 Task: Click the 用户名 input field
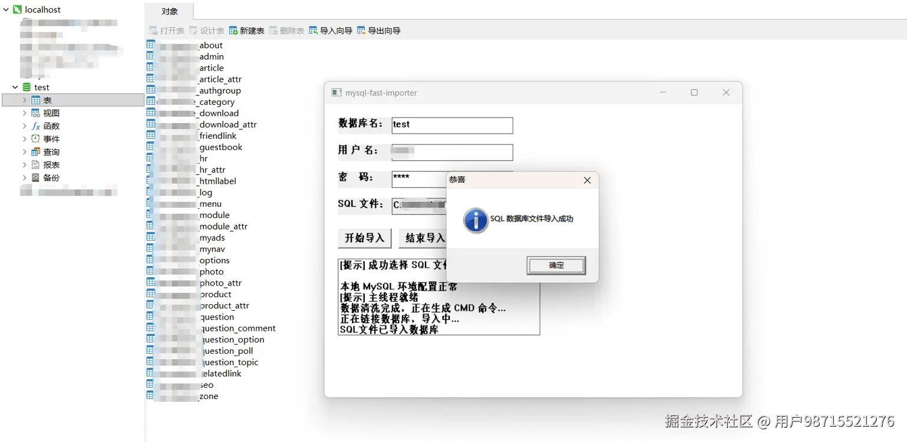[452, 152]
